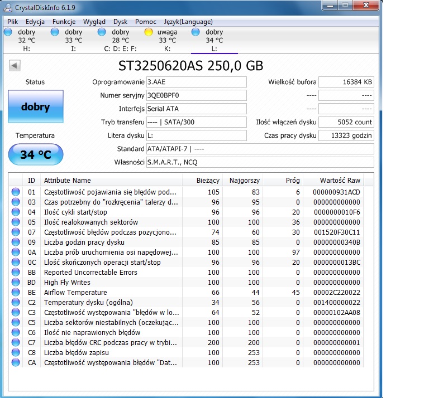The width and height of the screenshot is (429, 398).
Task: Click status orb for attribute 04
Action: 16,212
